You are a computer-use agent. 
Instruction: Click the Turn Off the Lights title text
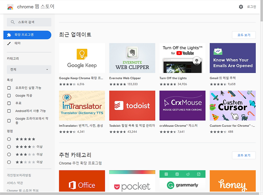point(173,78)
